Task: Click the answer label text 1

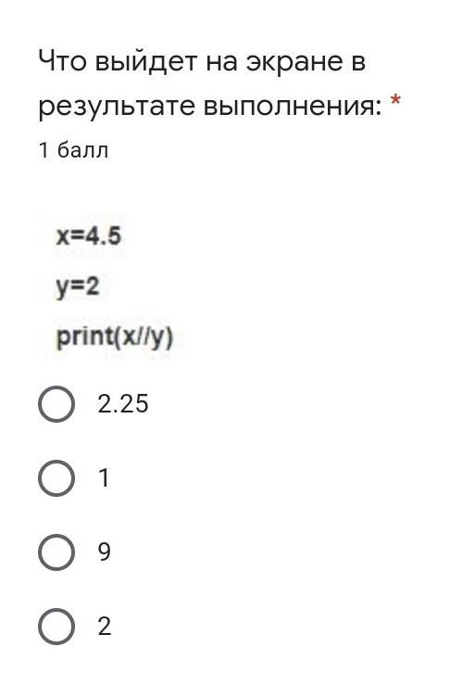Action: (104, 478)
